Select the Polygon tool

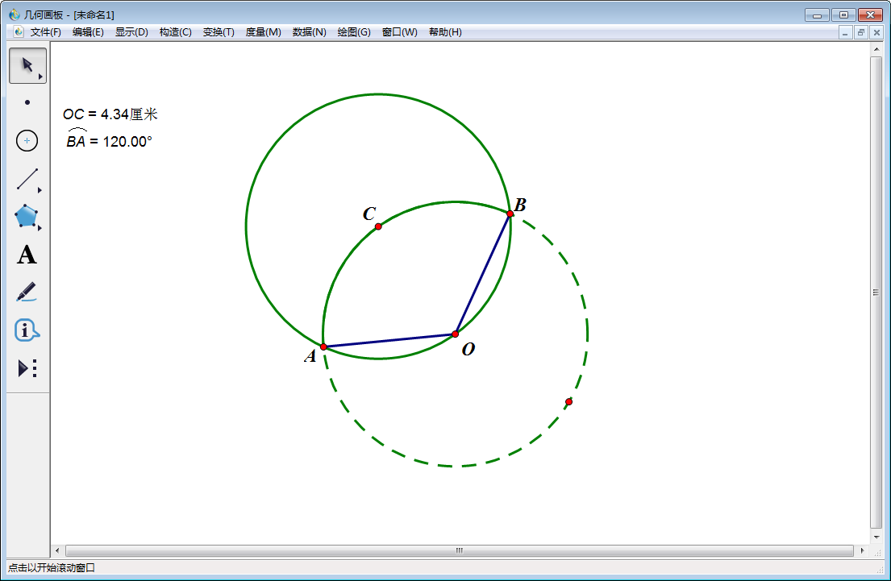click(x=27, y=217)
